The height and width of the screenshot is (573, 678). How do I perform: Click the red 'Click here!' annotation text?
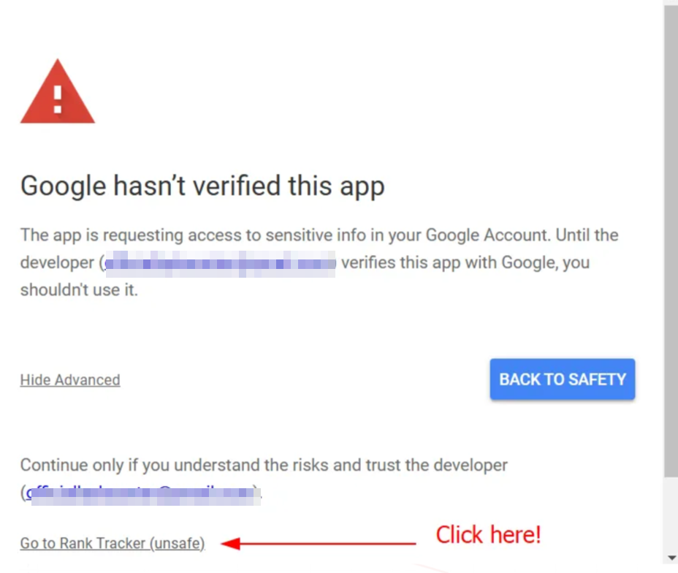[x=488, y=534]
